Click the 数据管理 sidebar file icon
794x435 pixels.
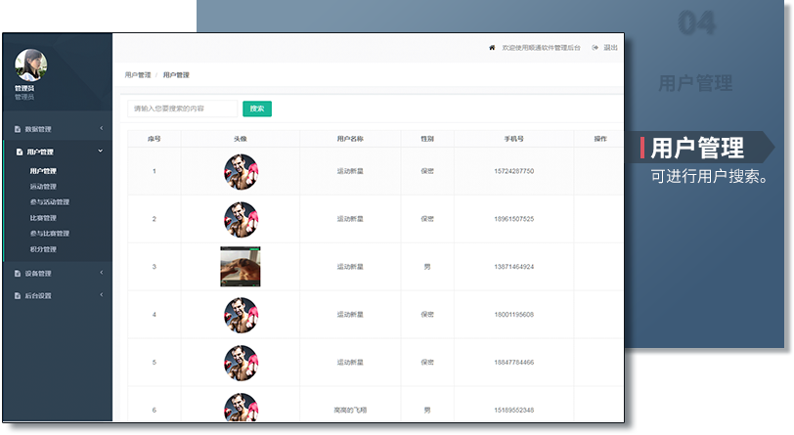18,129
